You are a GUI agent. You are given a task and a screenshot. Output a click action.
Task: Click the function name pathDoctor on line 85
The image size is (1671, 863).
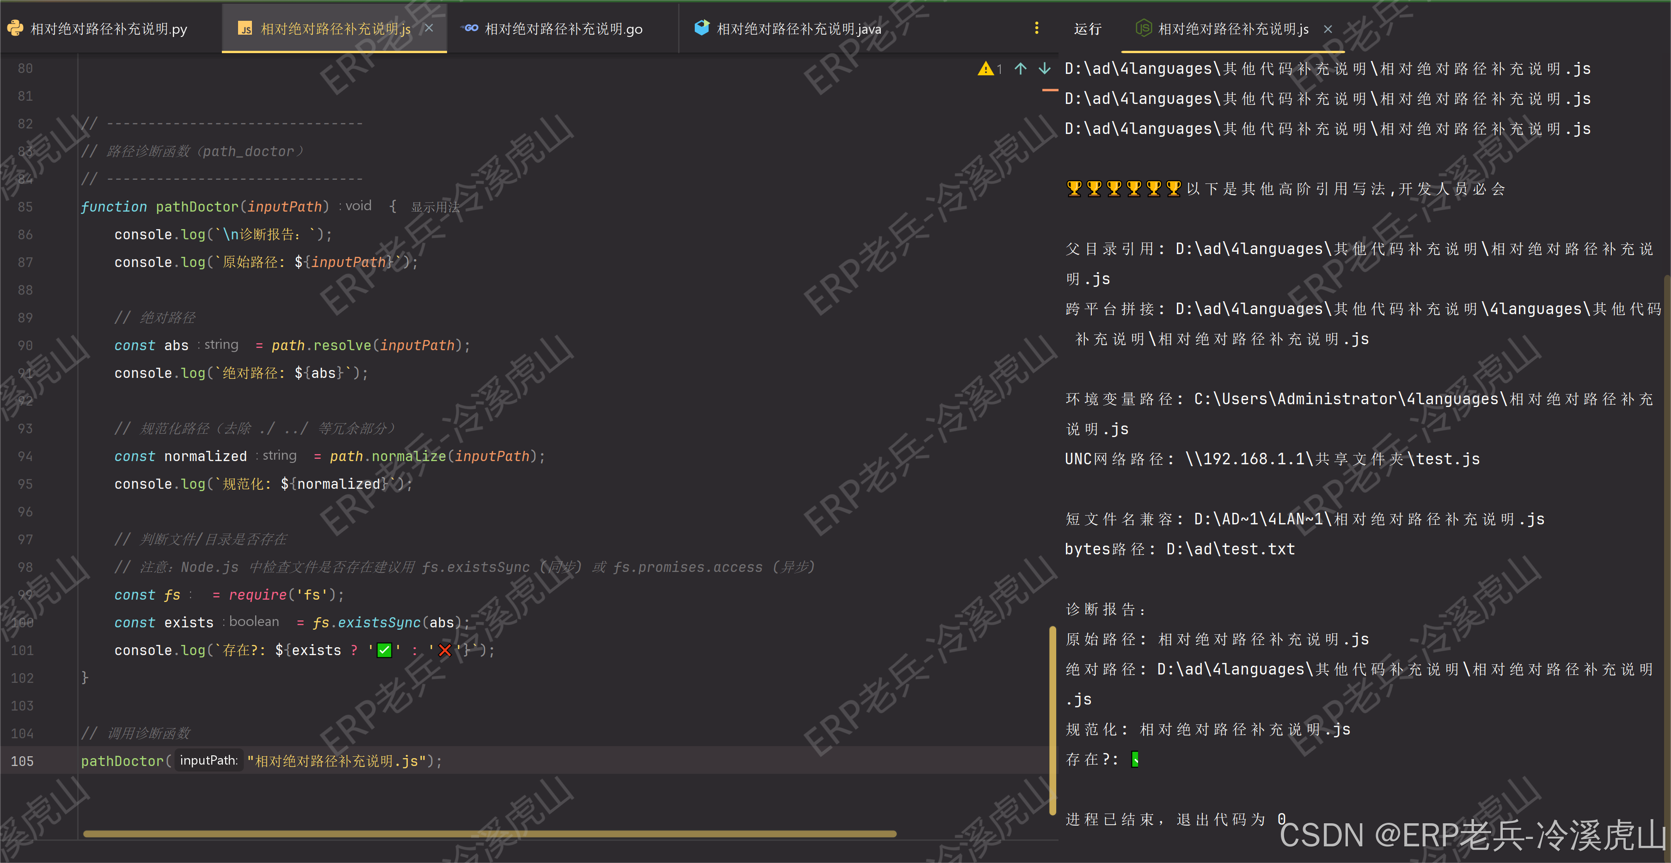pos(197,207)
